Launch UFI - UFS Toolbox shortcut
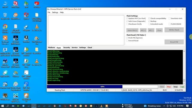Image resolution: width=192 pixels, height=108 pixels. (x=26, y=86)
